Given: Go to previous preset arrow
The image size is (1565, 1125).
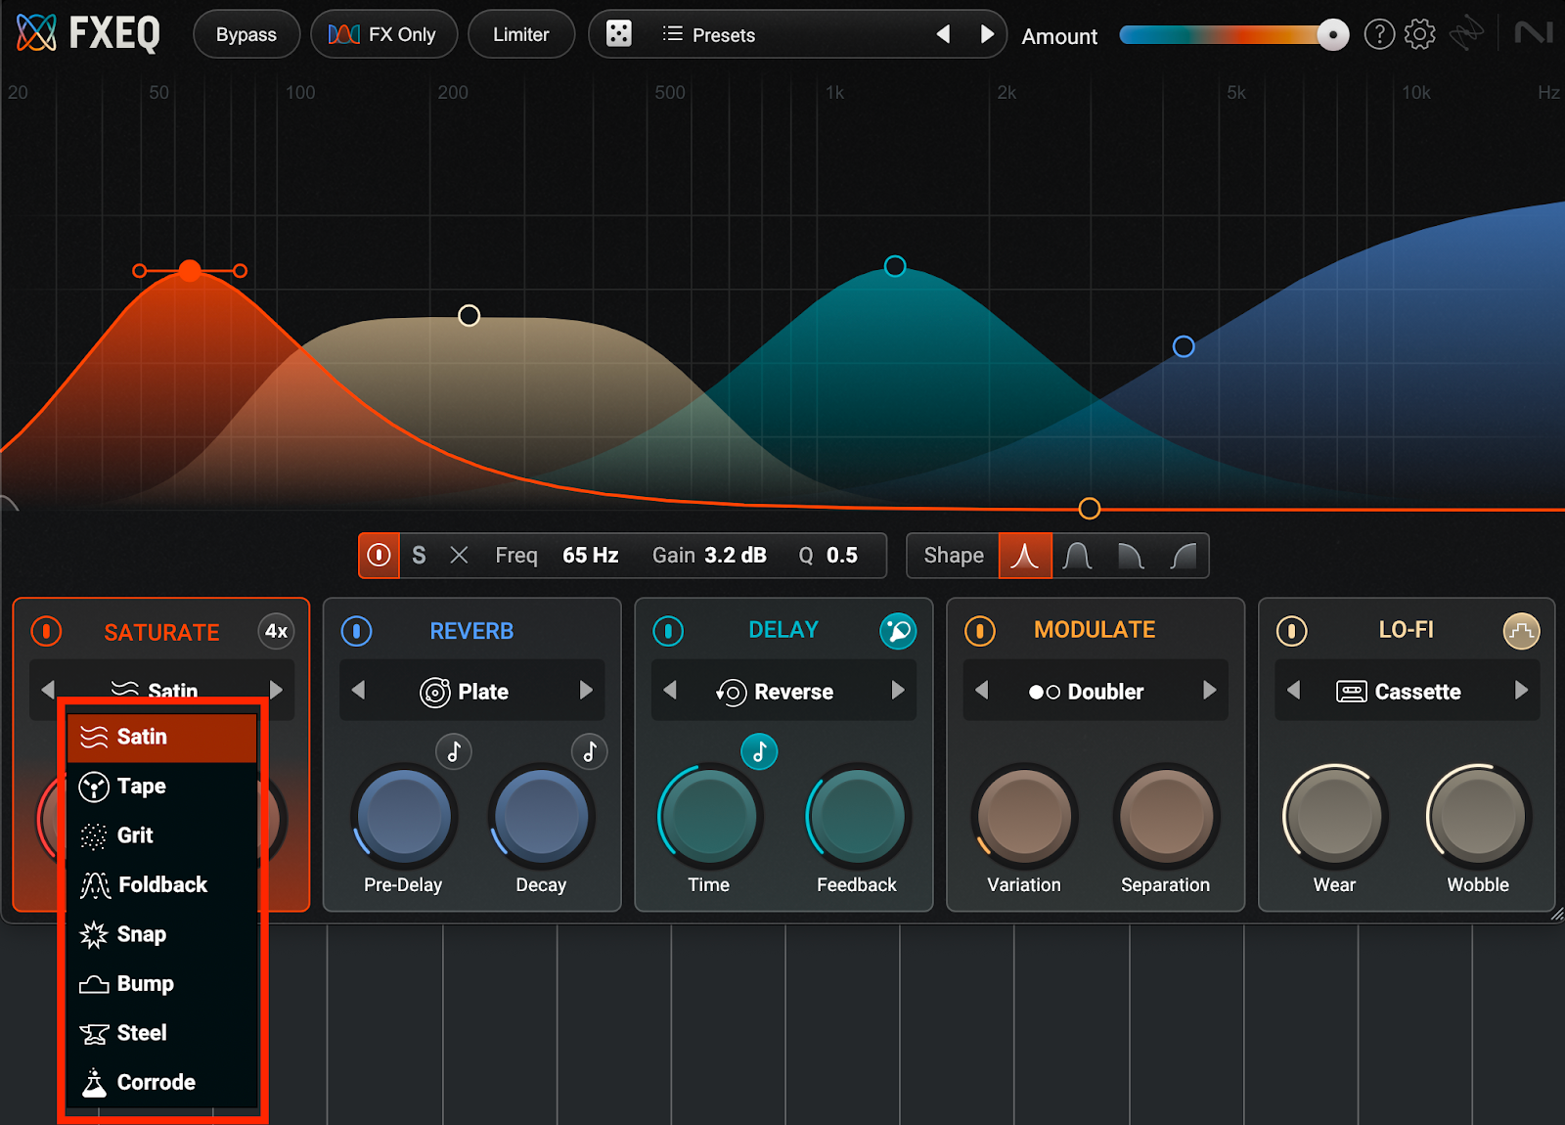Looking at the screenshot, I should 943,34.
